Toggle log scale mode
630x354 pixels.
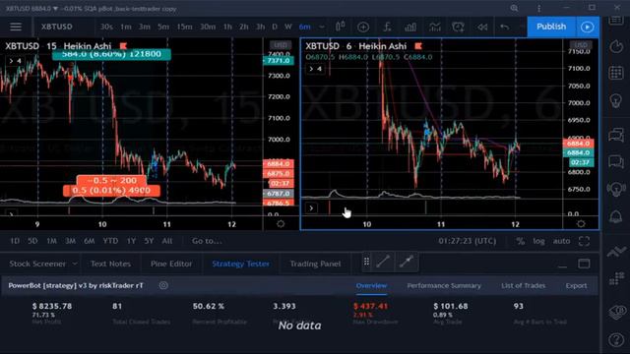pyautogui.click(x=538, y=241)
